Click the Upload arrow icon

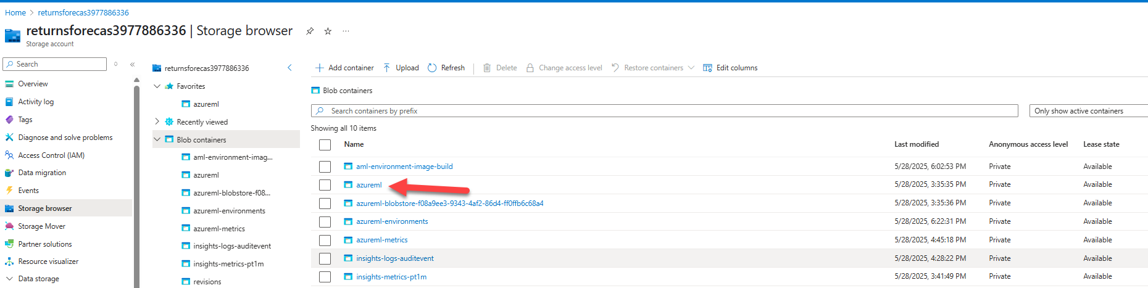pyautogui.click(x=386, y=68)
